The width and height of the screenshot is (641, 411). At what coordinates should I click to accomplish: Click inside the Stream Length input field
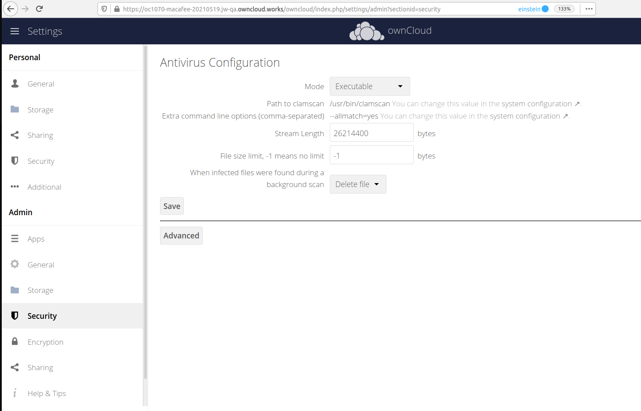coord(371,133)
